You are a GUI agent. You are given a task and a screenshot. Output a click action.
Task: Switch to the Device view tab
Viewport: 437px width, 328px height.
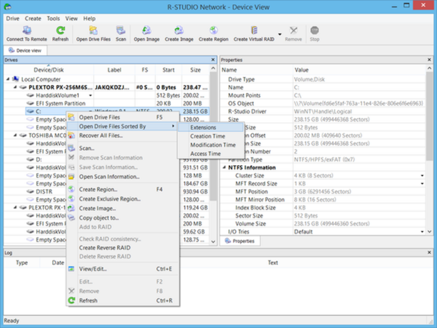pos(25,50)
